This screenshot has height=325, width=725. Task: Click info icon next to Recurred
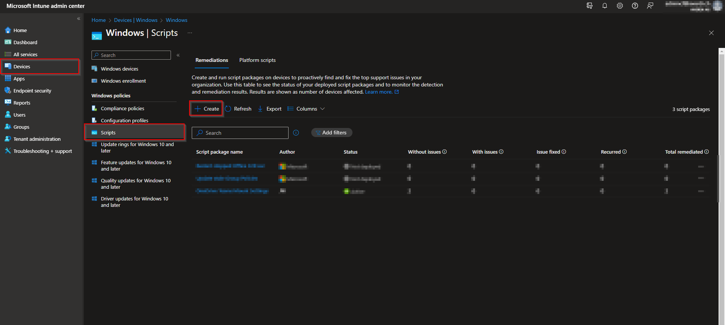(x=624, y=152)
